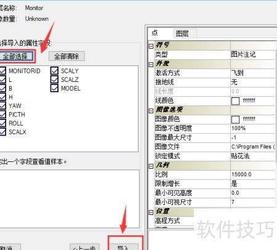
Task: Uncheck the MONITORID field checkbox
Action: coord(2,71)
